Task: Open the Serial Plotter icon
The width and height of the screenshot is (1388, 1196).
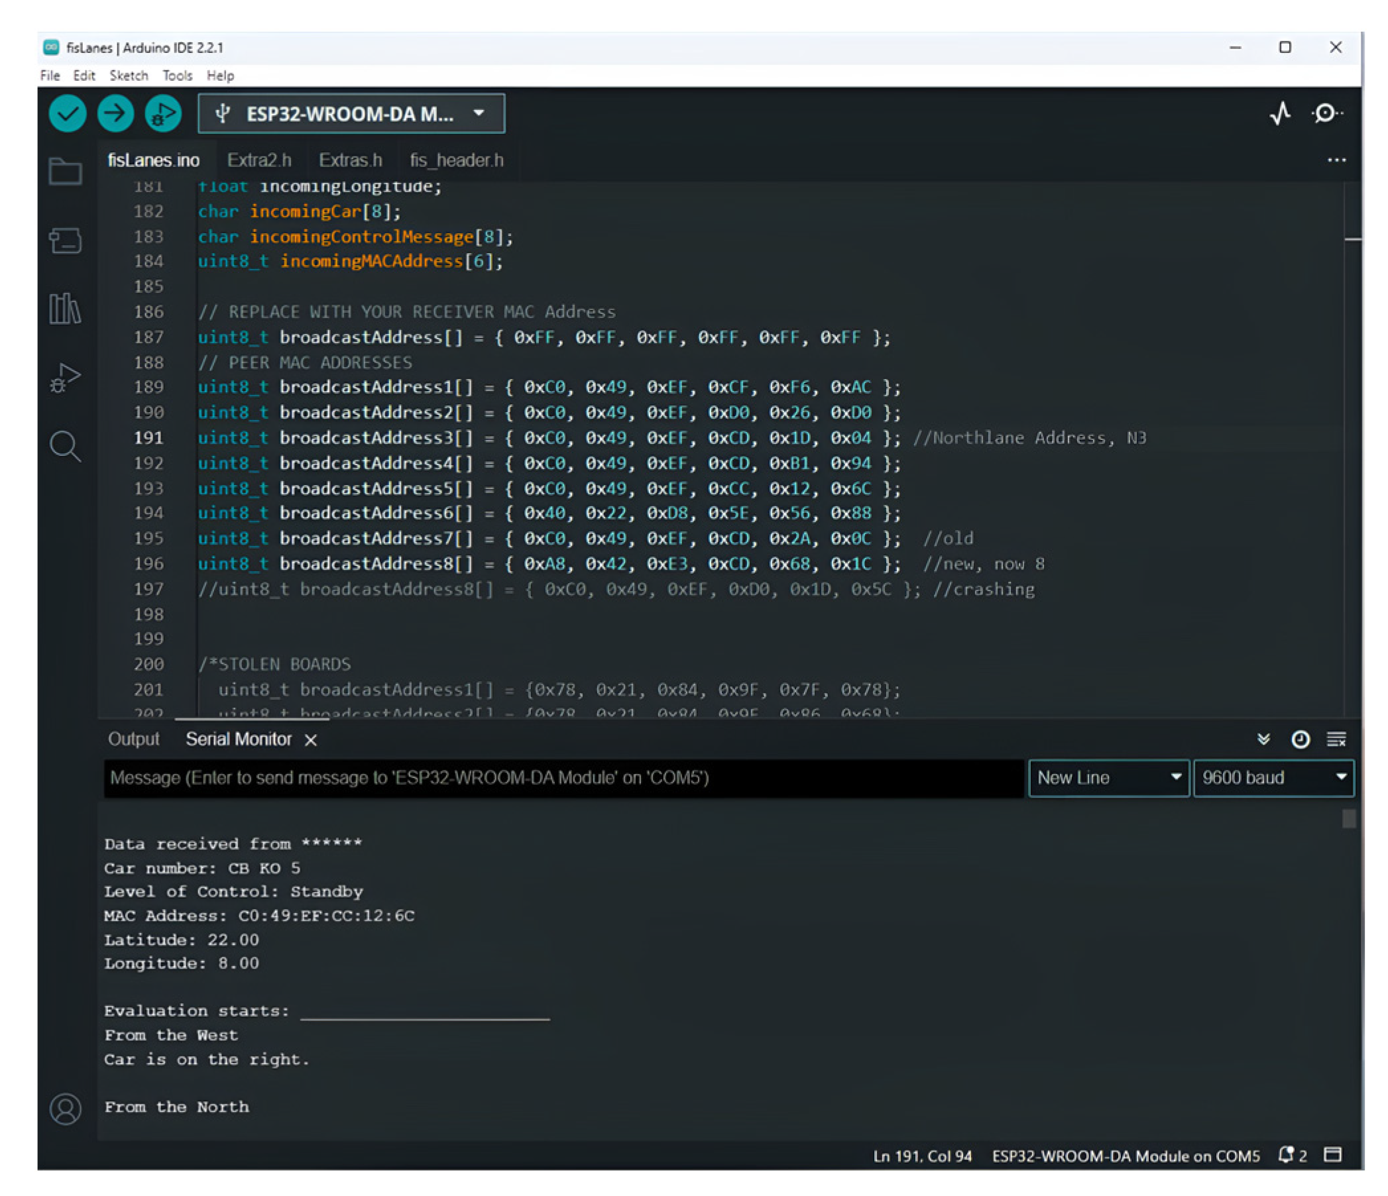Action: [1280, 114]
